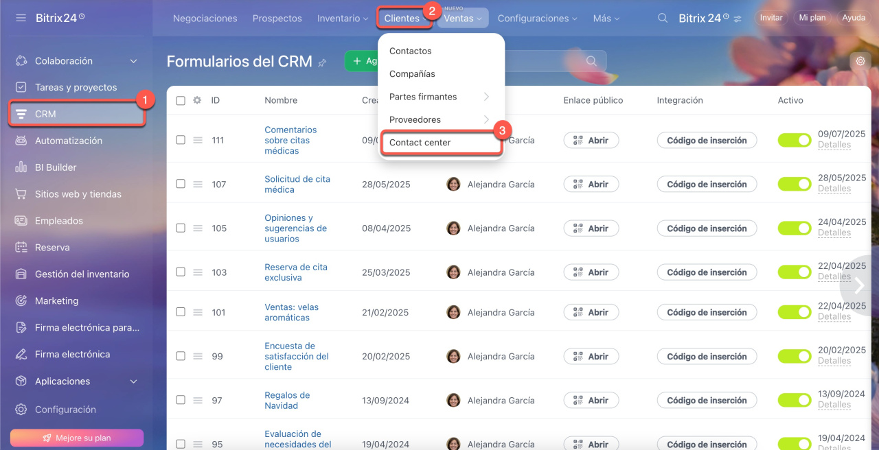Click the Sitios web y tiendas icon
Image resolution: width=879 pixels, height=450 pixels.
[x=21, y=194]
